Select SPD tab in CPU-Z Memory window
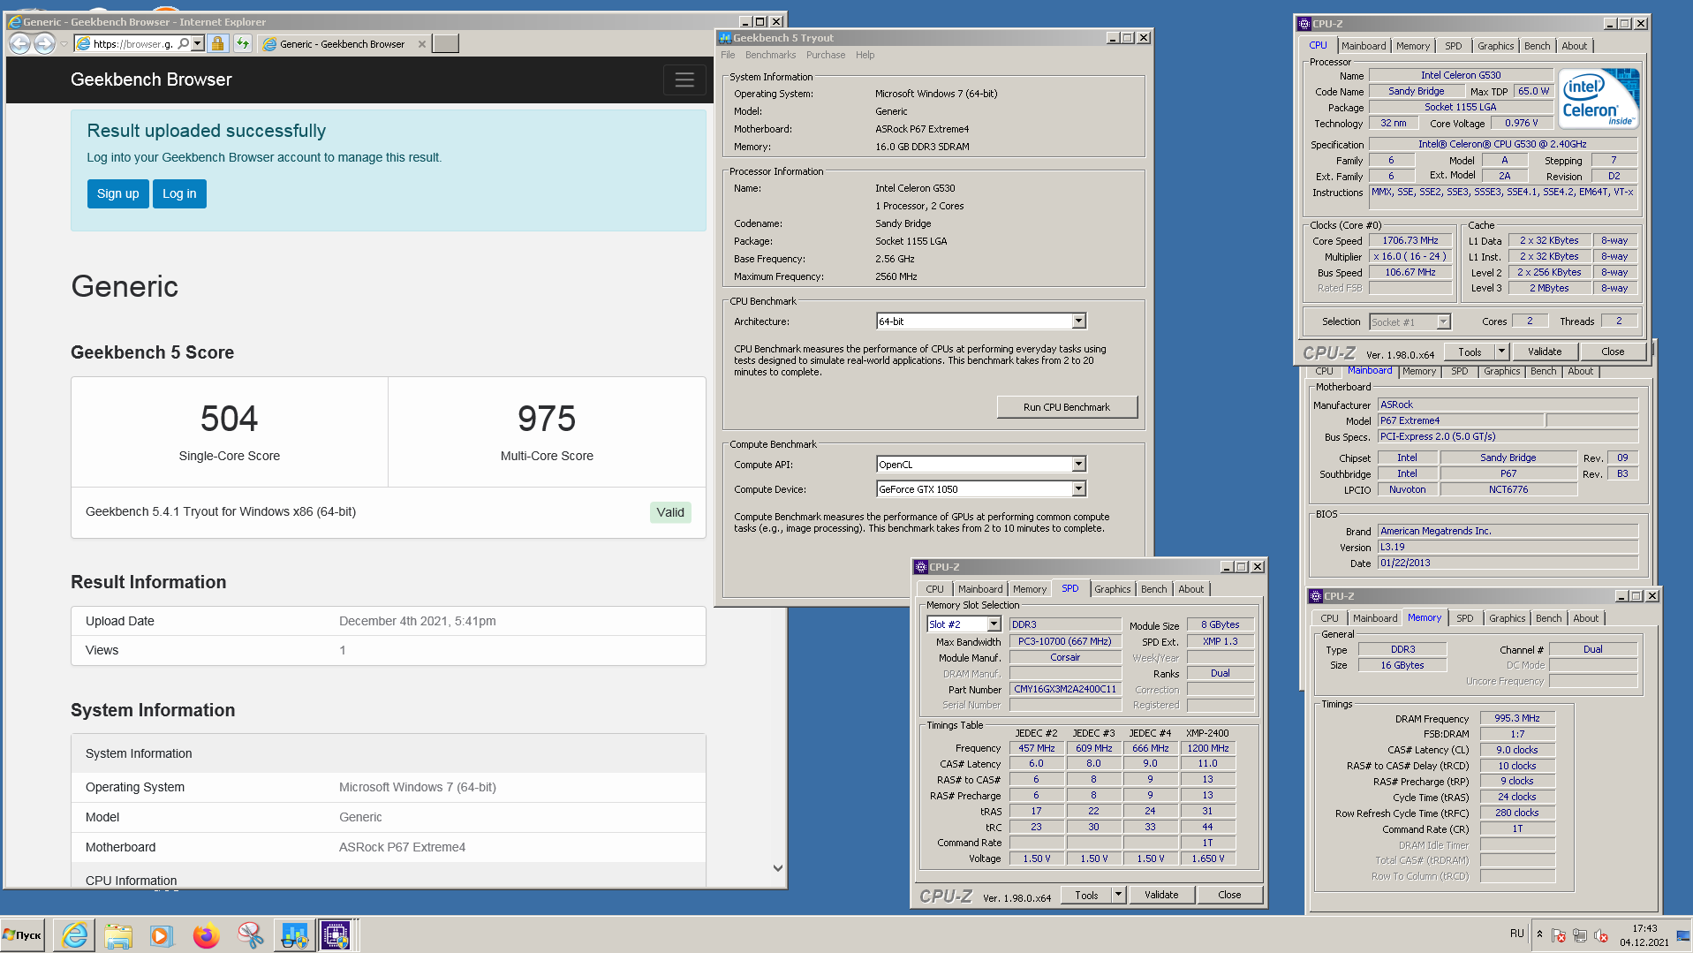The height and width of the screenshot is (953, 1693). 1464,618
